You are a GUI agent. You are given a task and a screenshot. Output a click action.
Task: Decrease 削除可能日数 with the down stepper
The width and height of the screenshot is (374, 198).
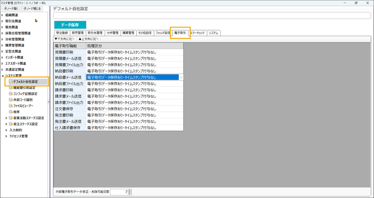point(130,193)
